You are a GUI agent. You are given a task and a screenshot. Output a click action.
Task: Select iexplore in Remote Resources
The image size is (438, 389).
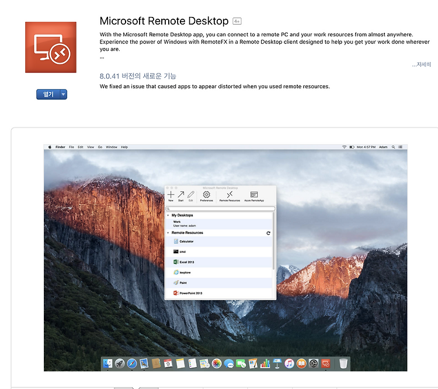[219, 273]
